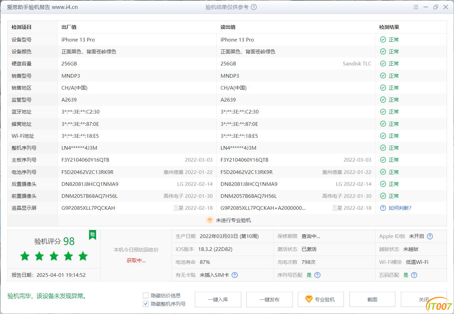
Task: Open the list menu icon in title bar
Action: 416,7
